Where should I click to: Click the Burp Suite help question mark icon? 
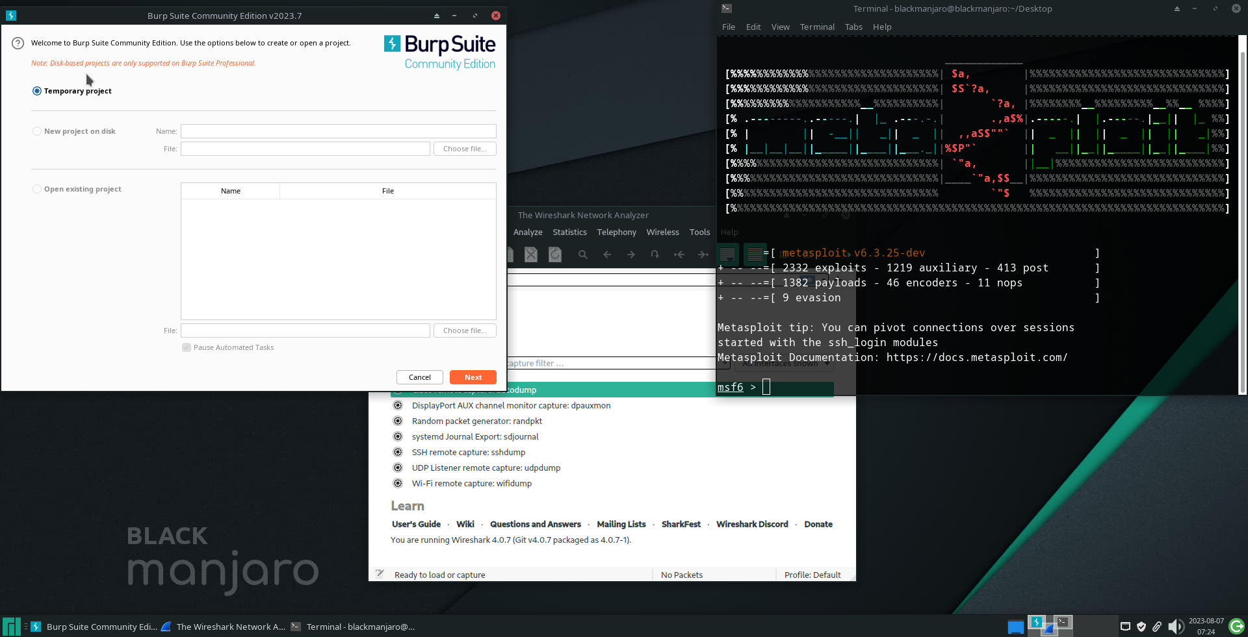tap(18, 43)
